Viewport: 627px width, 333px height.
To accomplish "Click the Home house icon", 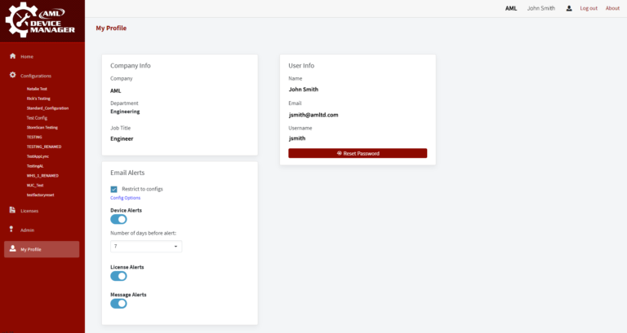I will point(12,56).
